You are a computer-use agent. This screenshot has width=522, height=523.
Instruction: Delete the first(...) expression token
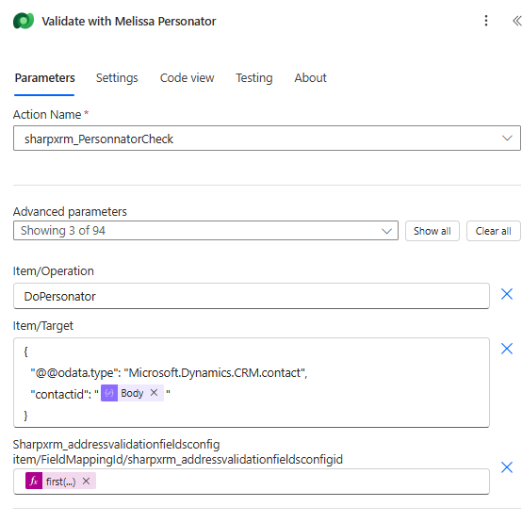pyautogui.click(x=86, y=481)
